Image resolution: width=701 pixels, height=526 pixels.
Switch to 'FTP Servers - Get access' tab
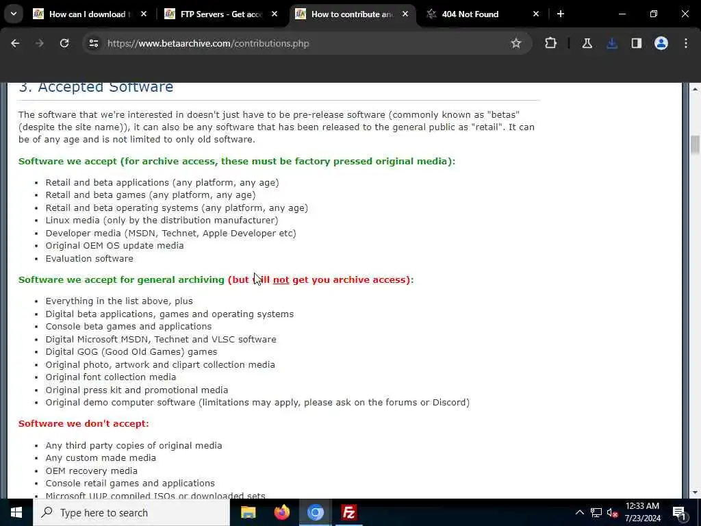pyautogui.click(x=221, y=14)
